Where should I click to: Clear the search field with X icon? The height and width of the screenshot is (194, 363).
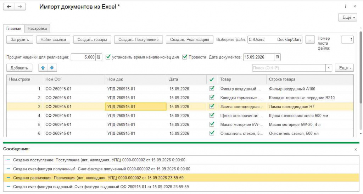[329, 68]
